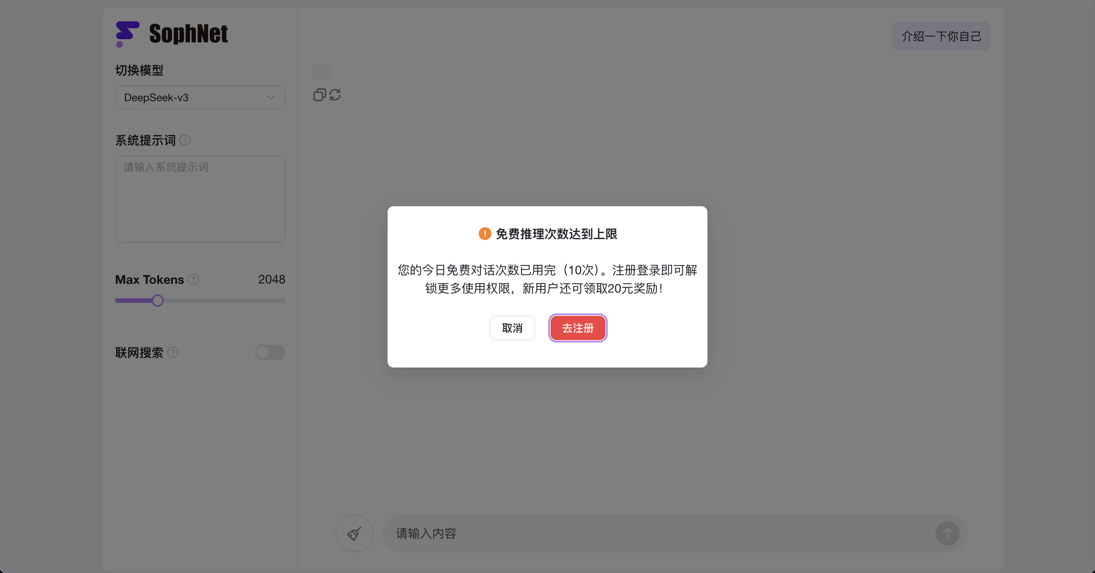Screen dimensions: 1095x573
Task: Click the Max Tokens help icon
Action: tap(193, 280)
